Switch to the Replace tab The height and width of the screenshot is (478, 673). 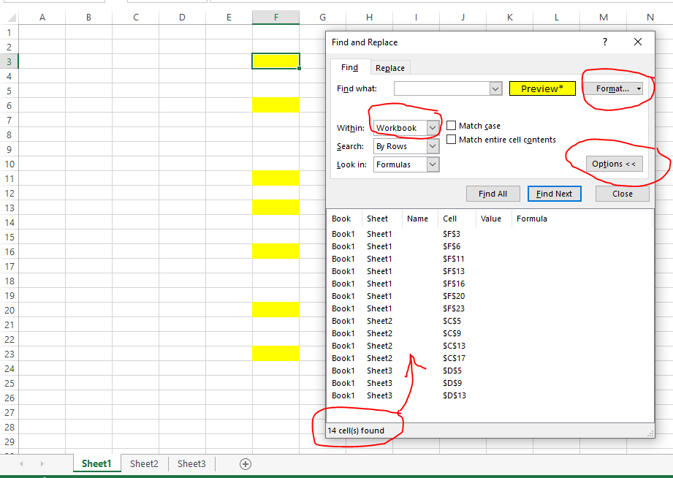point(389,68)
